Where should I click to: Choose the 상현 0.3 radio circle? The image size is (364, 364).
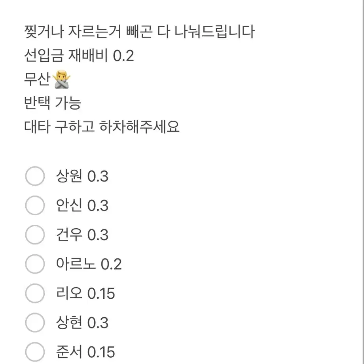tap(35, 323)
